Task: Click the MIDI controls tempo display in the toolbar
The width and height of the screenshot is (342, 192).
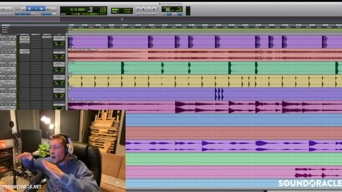Action: pyautogui.click(x=172, y=9)
